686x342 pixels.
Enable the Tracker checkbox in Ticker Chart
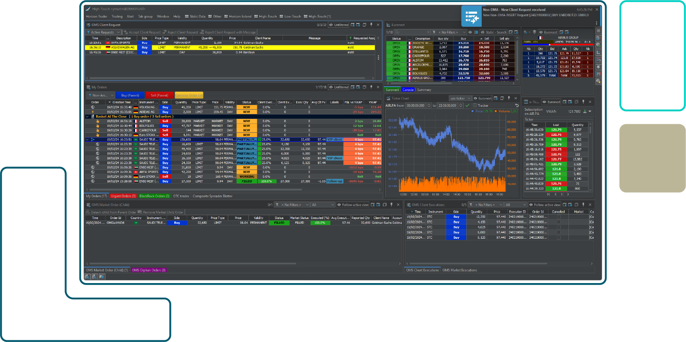point(475,105)
